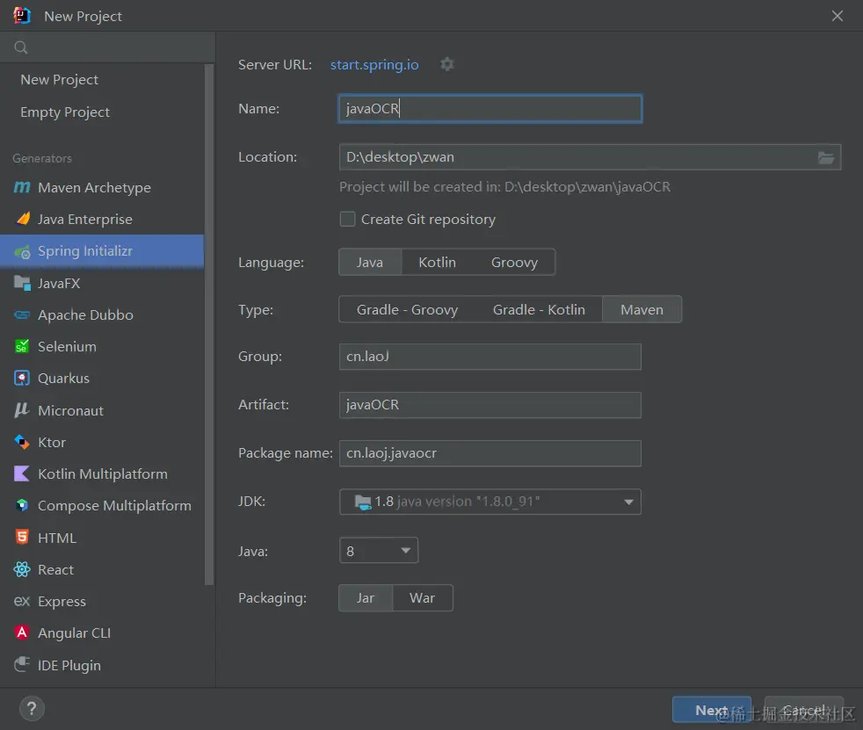Choose Apache Dubbo generator
863x730 pixels.
(102, 315)
